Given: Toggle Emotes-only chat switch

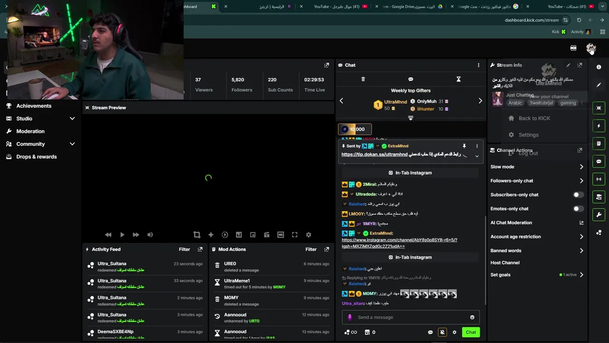Looking at the screenshot, I should 578,209.
